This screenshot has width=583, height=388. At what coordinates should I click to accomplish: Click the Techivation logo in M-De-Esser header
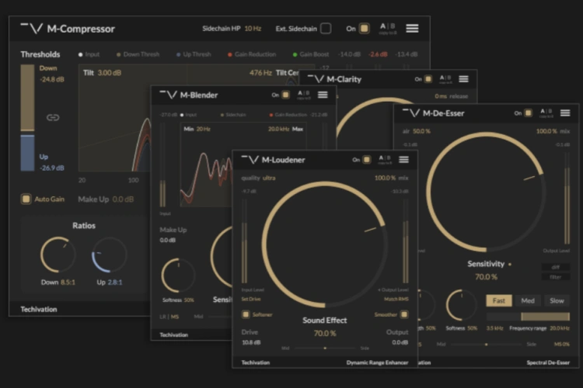tap(411, 113)
